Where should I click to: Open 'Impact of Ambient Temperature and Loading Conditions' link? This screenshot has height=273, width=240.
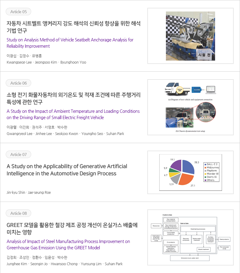tap(73, 114)
